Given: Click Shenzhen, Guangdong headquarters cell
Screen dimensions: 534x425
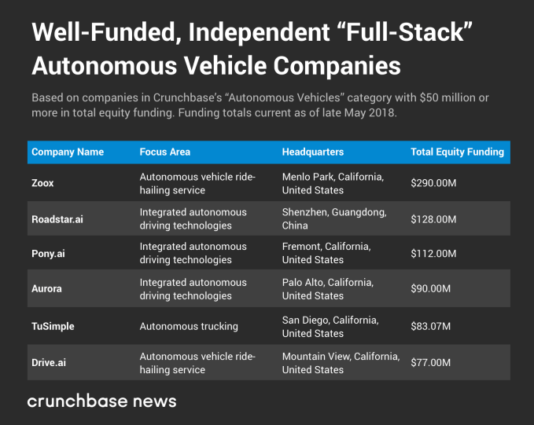Looking at the screenshot, I should click(334, 219).
